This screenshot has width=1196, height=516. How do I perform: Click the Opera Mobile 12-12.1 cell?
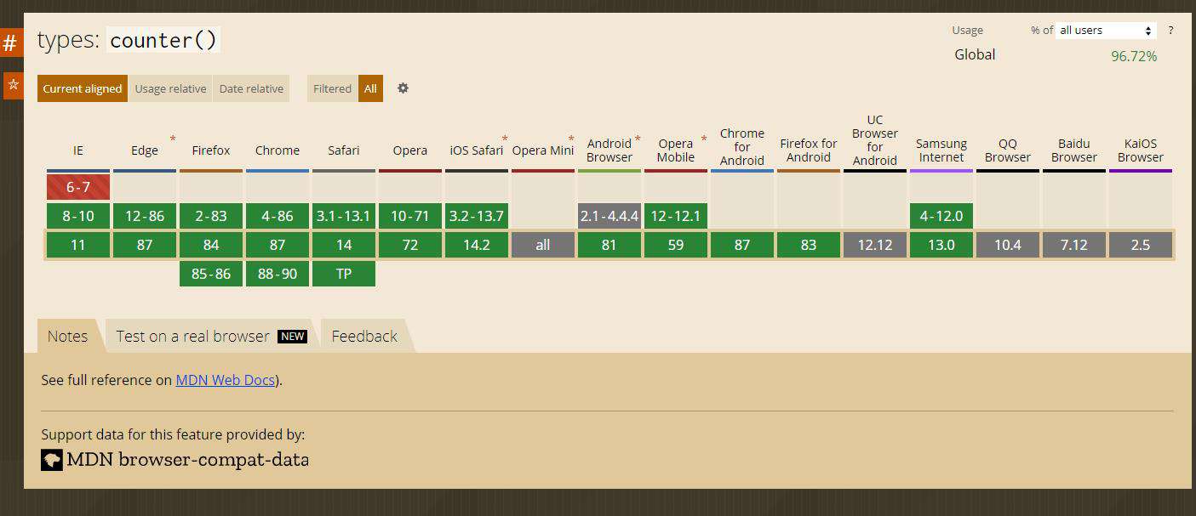point(676,216)
